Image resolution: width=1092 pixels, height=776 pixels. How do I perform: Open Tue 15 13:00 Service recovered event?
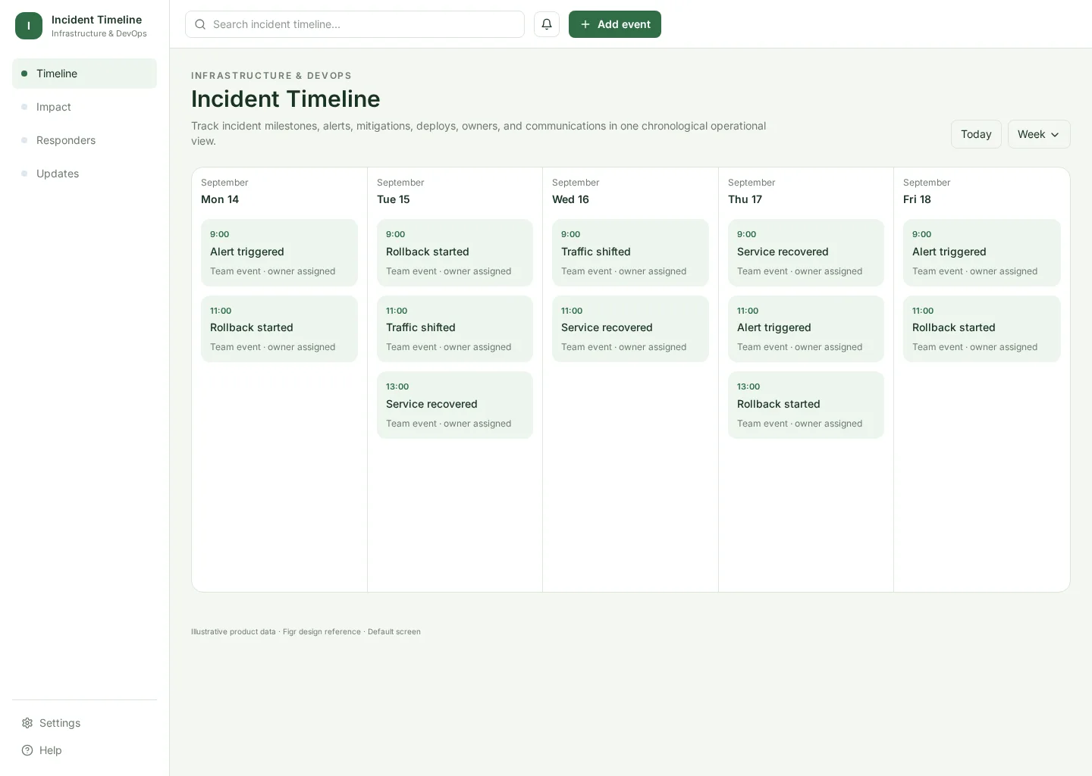point(455,405)
